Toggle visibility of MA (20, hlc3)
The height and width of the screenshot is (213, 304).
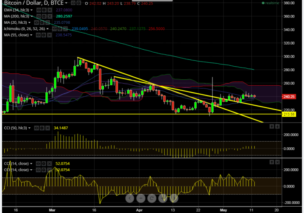coord(36,22)
